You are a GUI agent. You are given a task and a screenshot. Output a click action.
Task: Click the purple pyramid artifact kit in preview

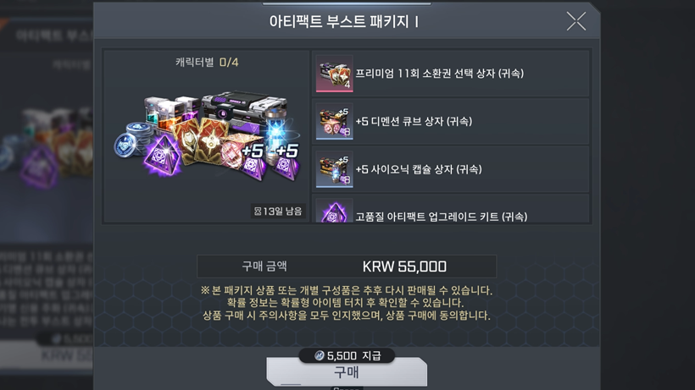(163, 156)
